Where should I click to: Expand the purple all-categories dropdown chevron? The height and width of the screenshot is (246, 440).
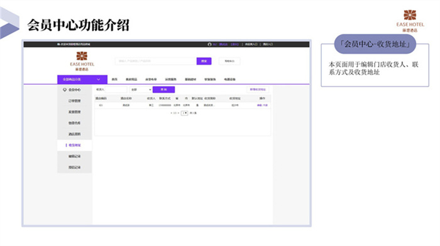tap(99, 80)
